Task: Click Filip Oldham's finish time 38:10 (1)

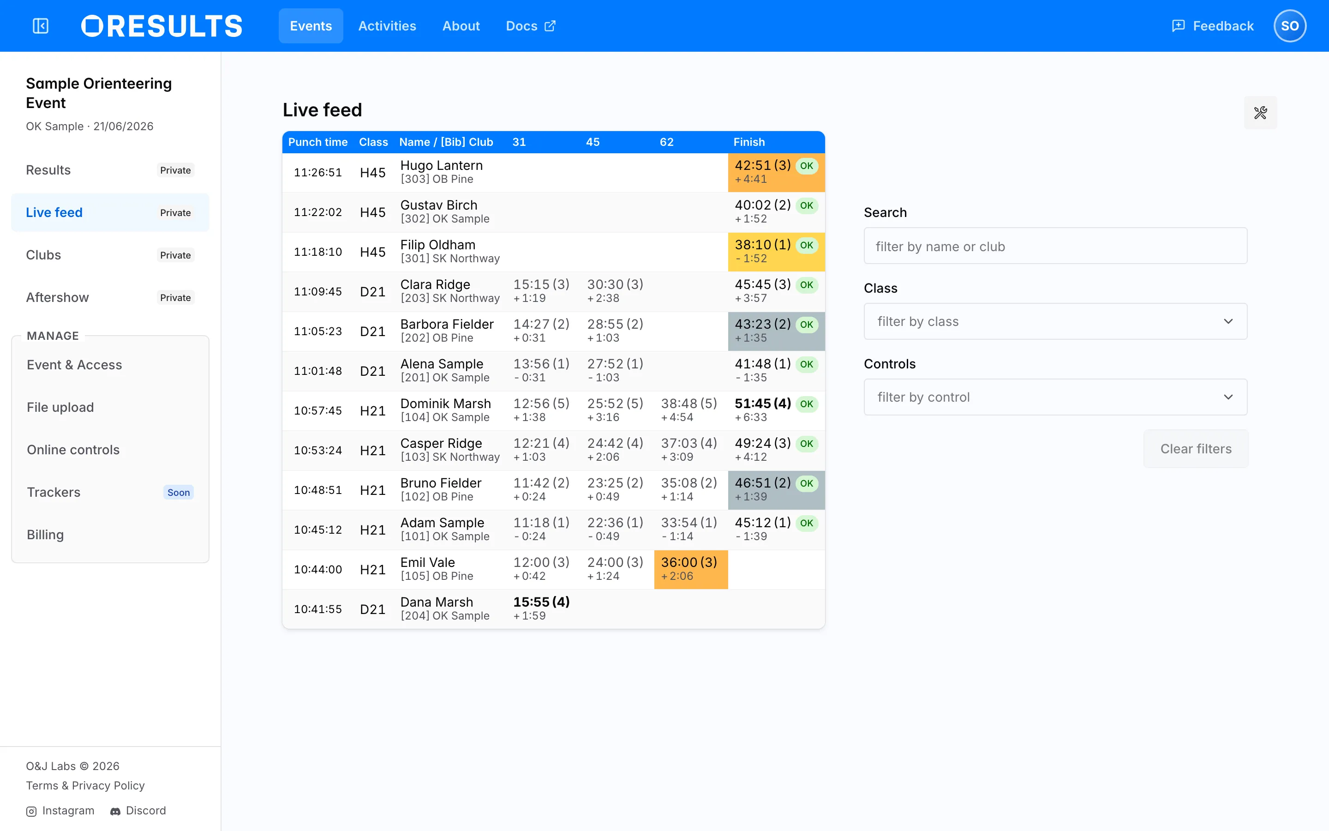Action: coord(763,245)
